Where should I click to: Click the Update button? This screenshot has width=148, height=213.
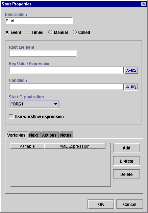(x=127, y=161)
